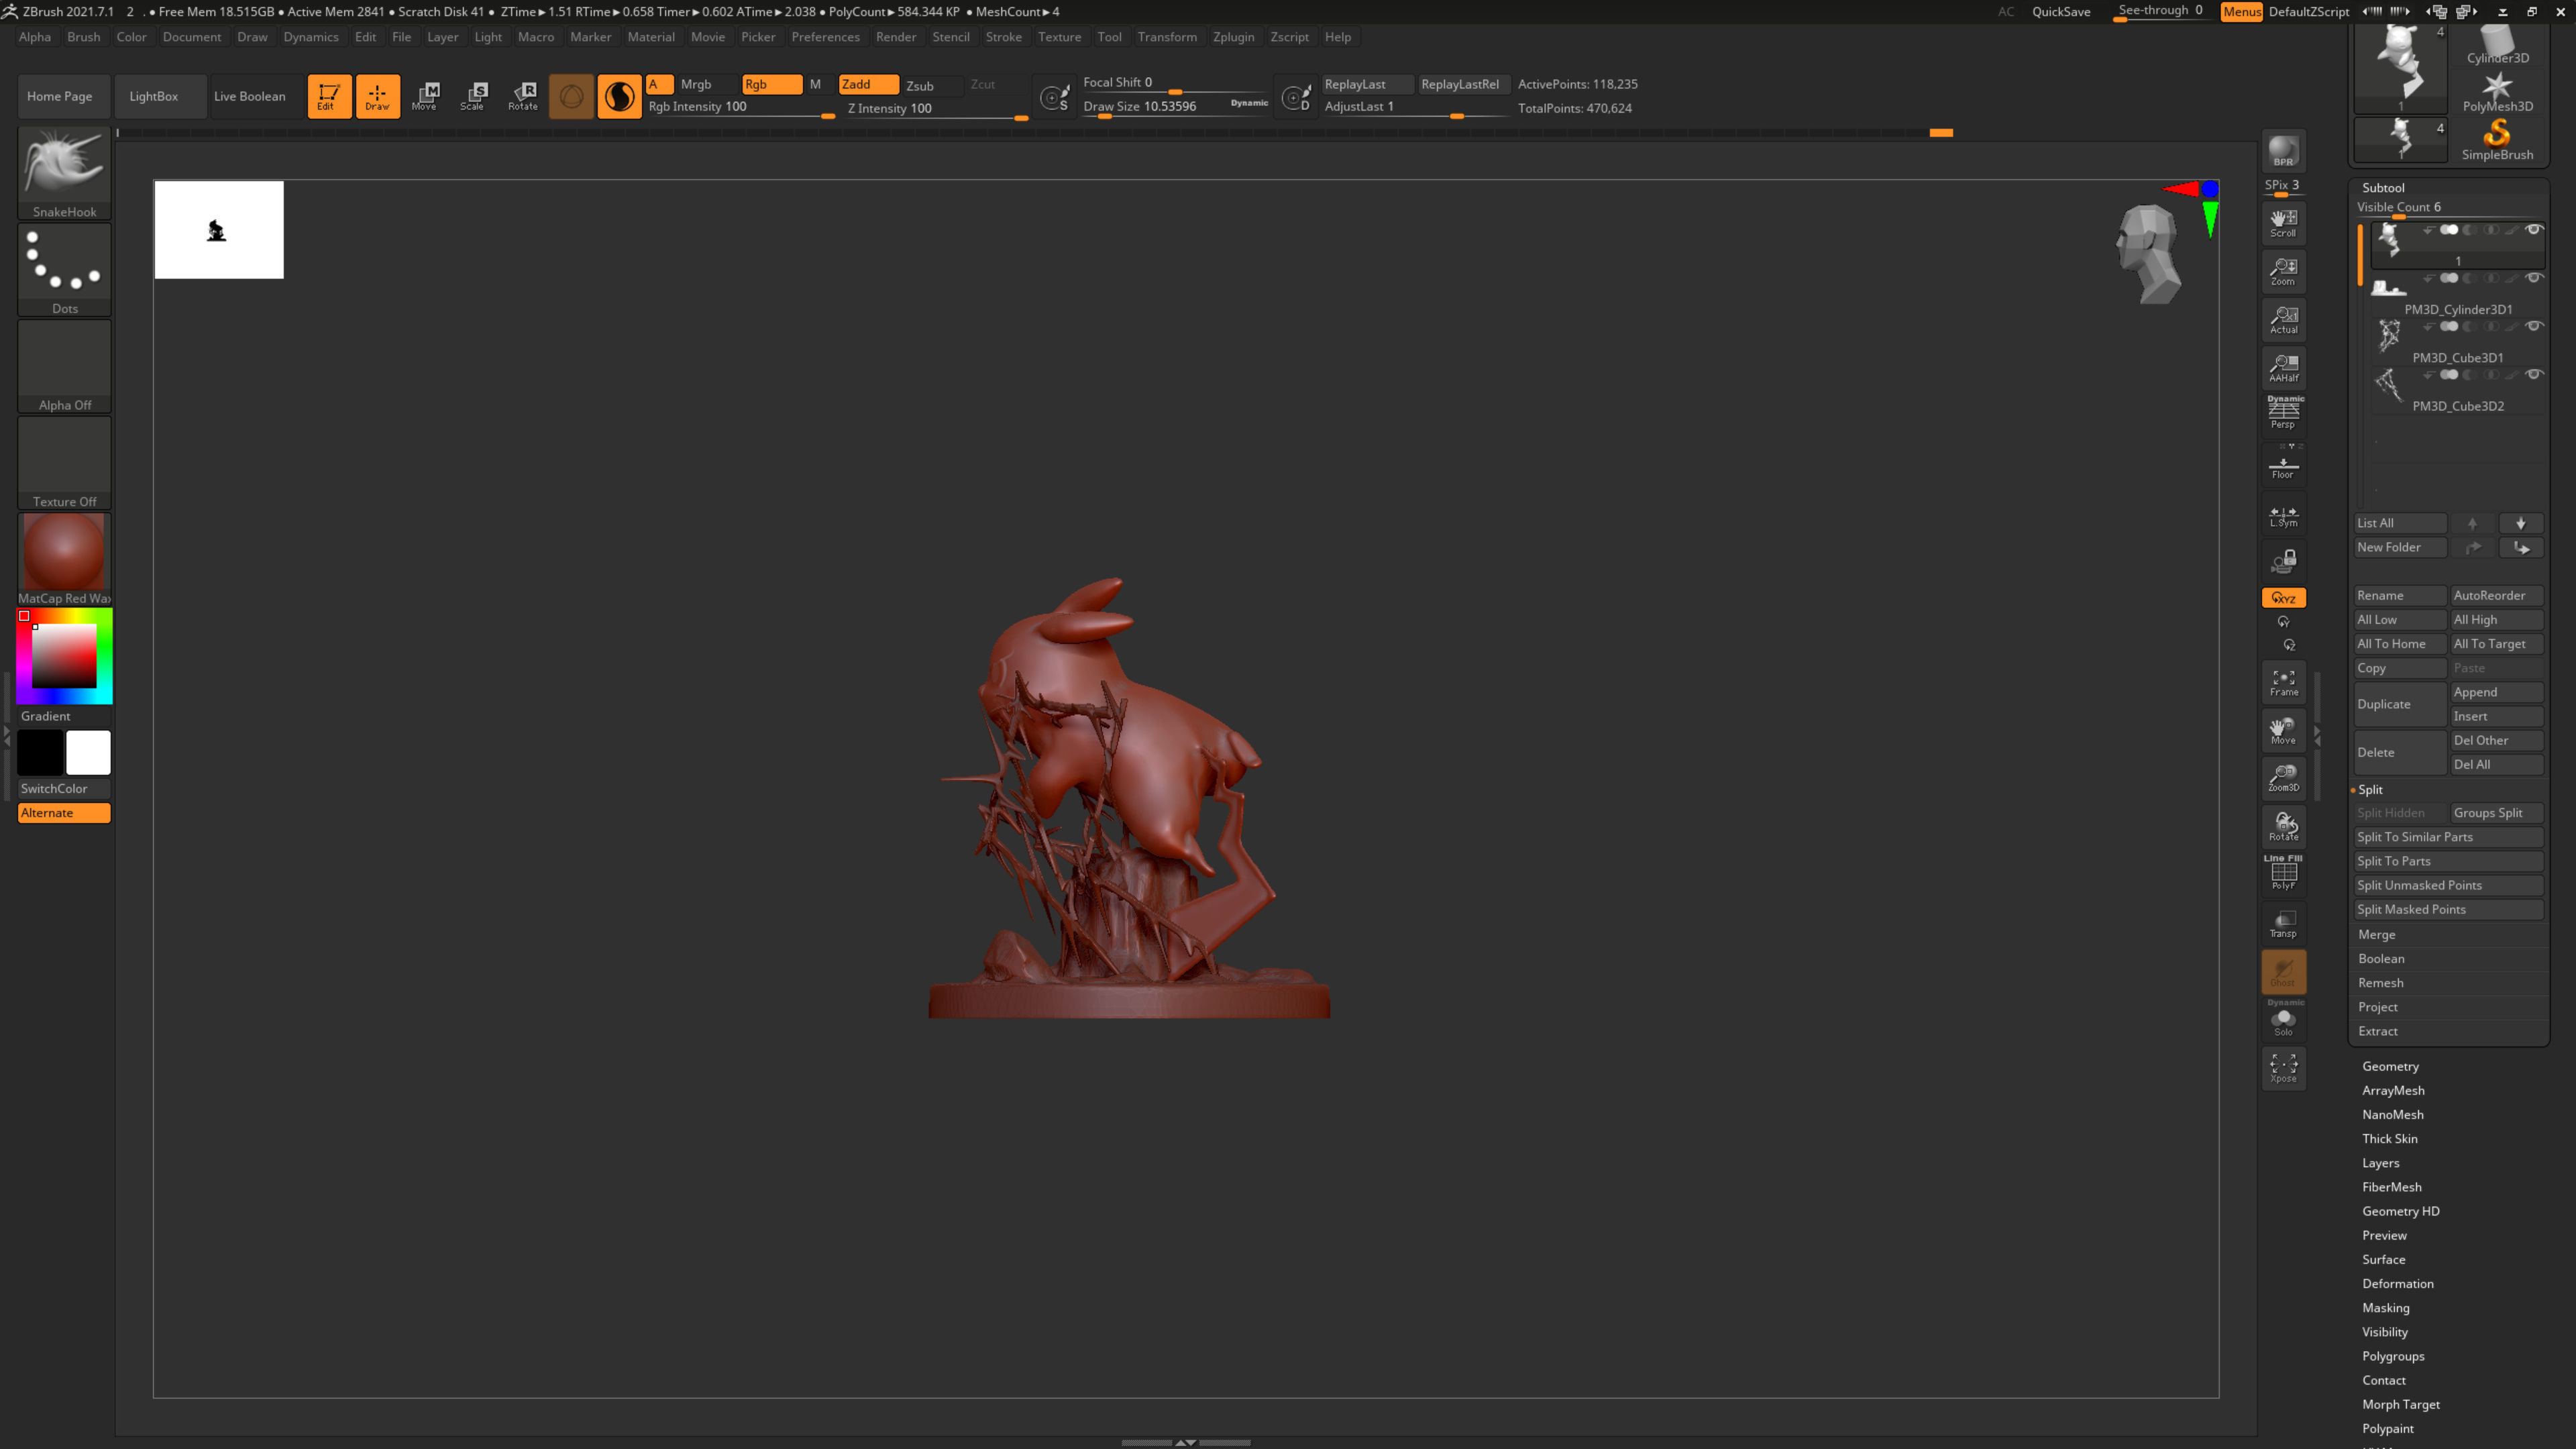Toggle Rgb paint mode
2576x1449 pixels.
771,84
